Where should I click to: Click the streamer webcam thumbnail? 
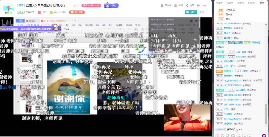coord(187,117)
